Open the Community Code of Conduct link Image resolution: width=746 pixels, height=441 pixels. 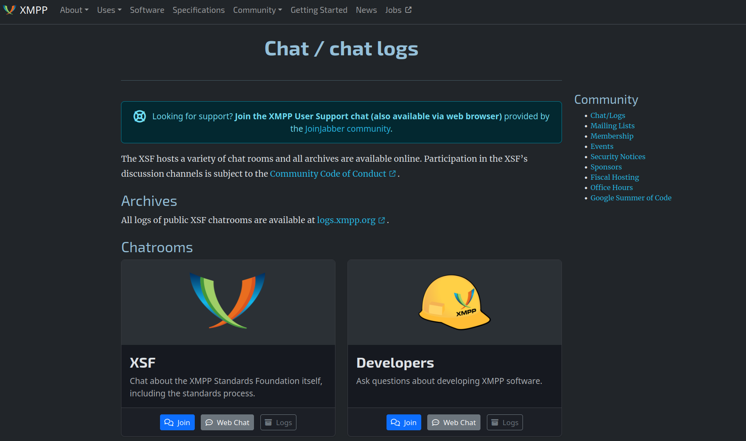(333, 173)
